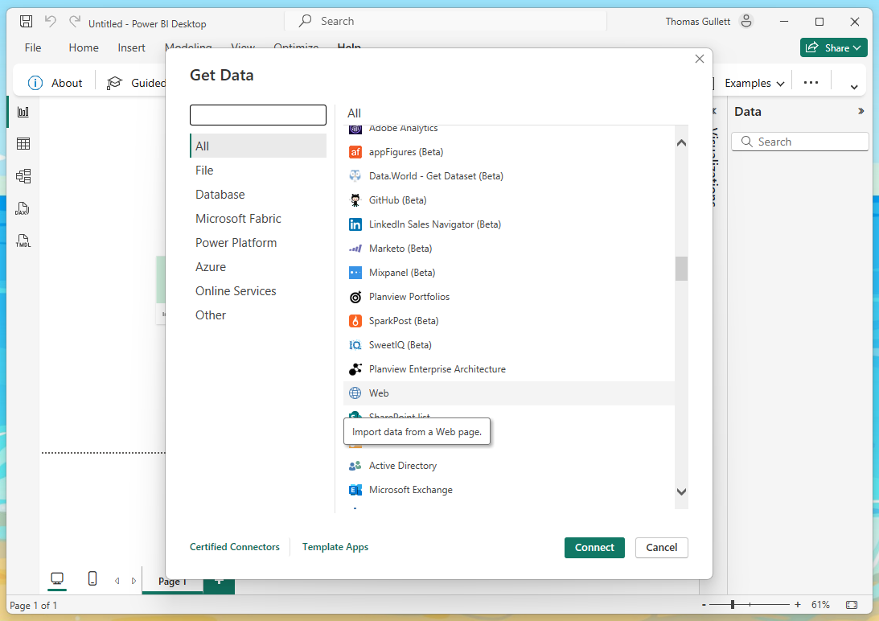The height and width of the screenshot is (621, 879).
Task: Click the Planview Portfolios icon
Action: tap(355, 297)
